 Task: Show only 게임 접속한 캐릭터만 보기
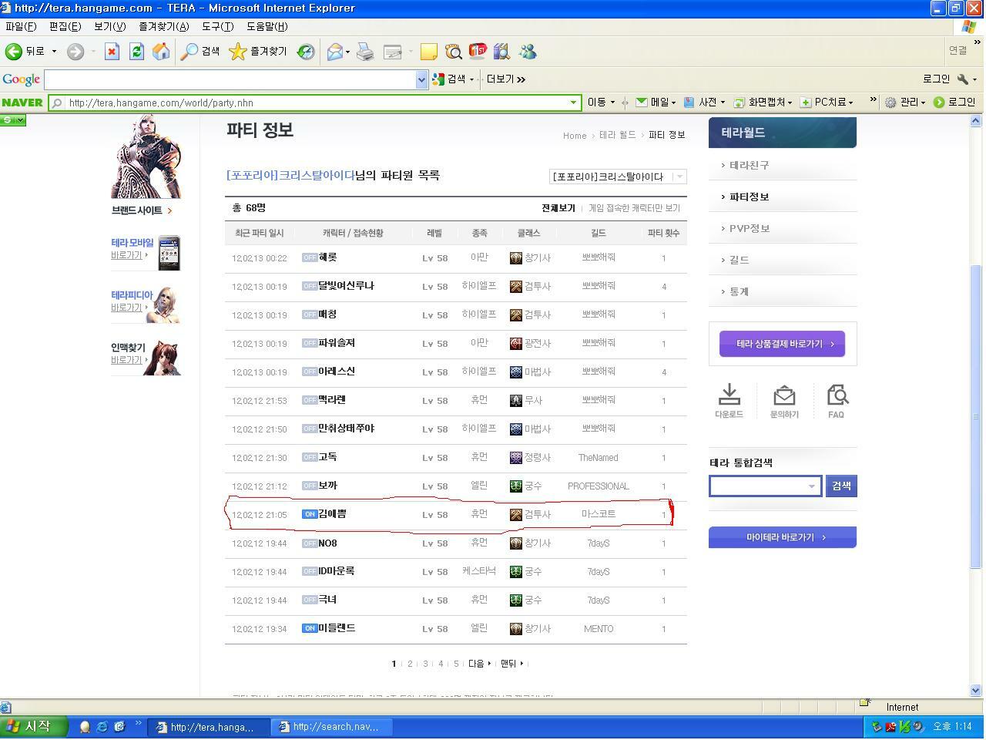point(634,208)
